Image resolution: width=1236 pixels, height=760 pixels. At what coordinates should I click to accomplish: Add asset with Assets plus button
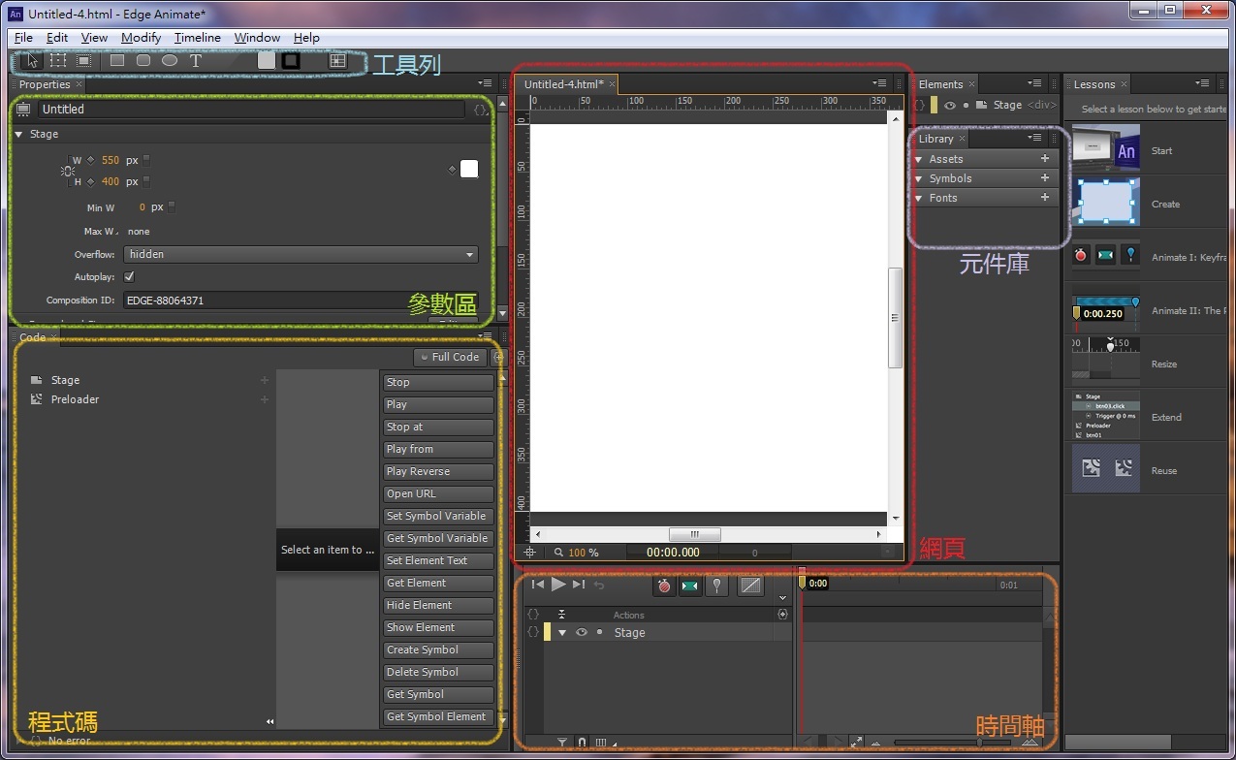pos(1045,158)
